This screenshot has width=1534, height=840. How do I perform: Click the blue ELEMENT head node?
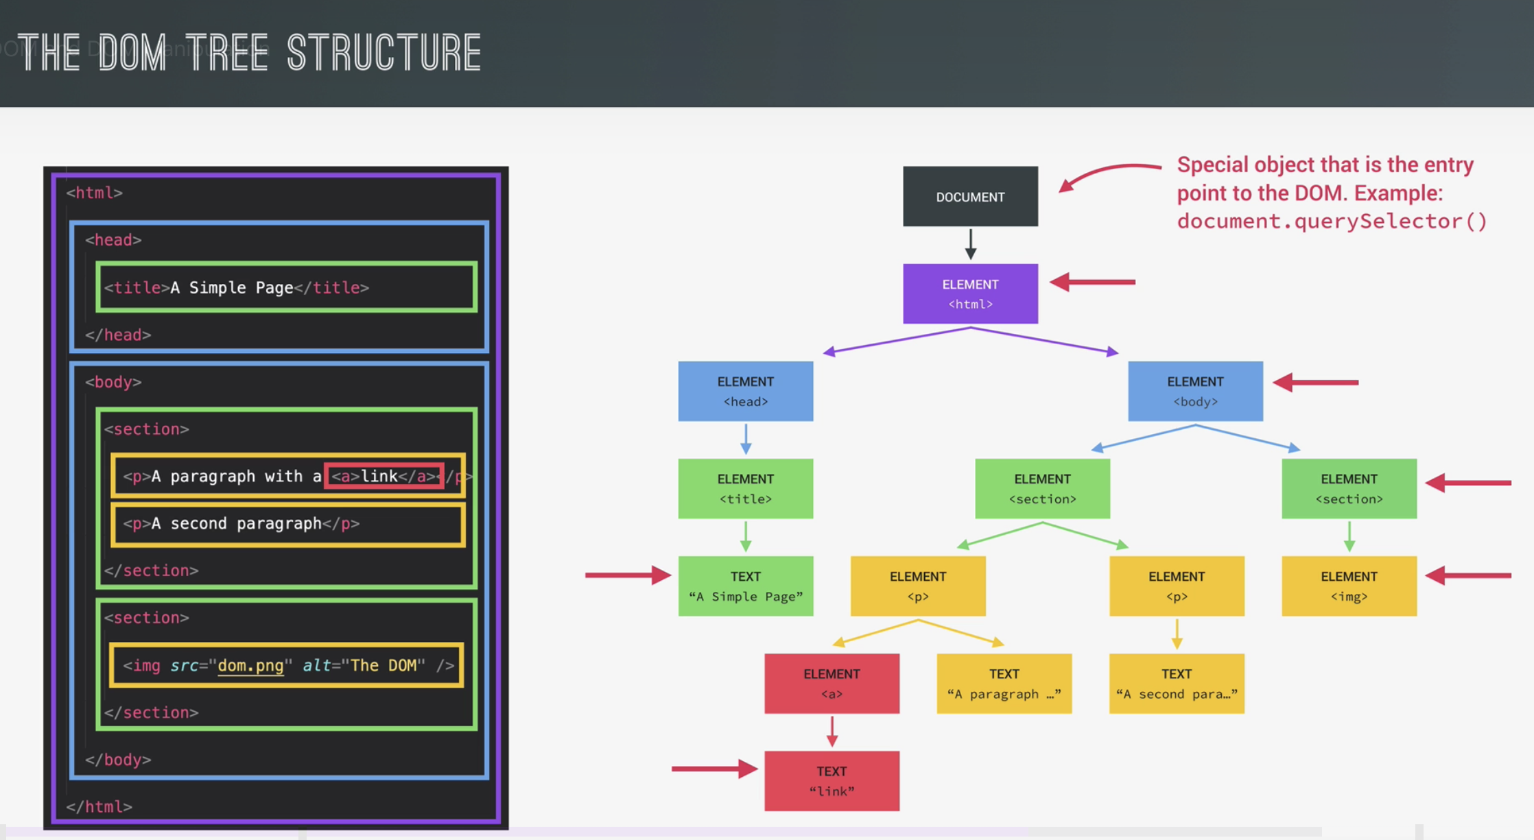(745, 391)
